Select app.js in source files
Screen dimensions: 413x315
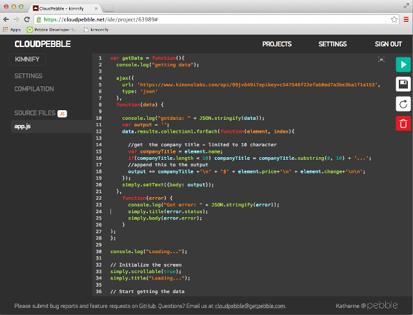pos(23,126)
